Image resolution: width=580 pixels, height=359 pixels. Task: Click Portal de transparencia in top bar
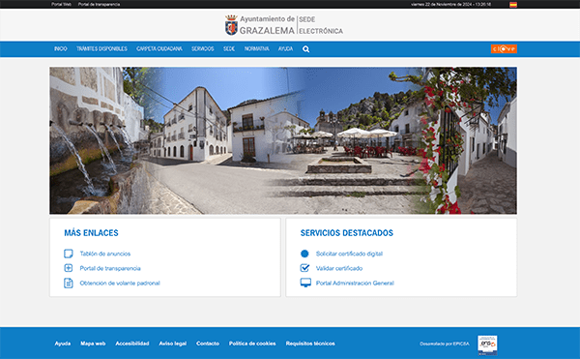pos(100,5)
